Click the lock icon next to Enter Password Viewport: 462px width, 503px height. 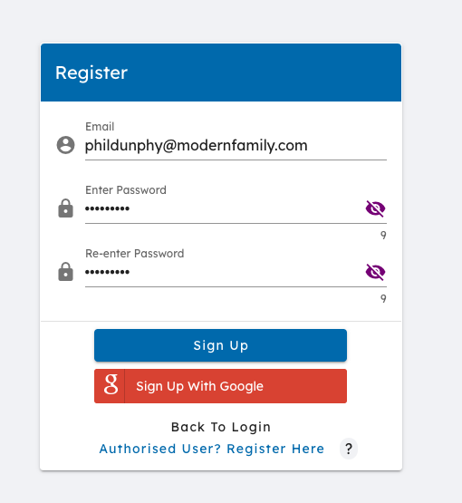tap(66, 208)
